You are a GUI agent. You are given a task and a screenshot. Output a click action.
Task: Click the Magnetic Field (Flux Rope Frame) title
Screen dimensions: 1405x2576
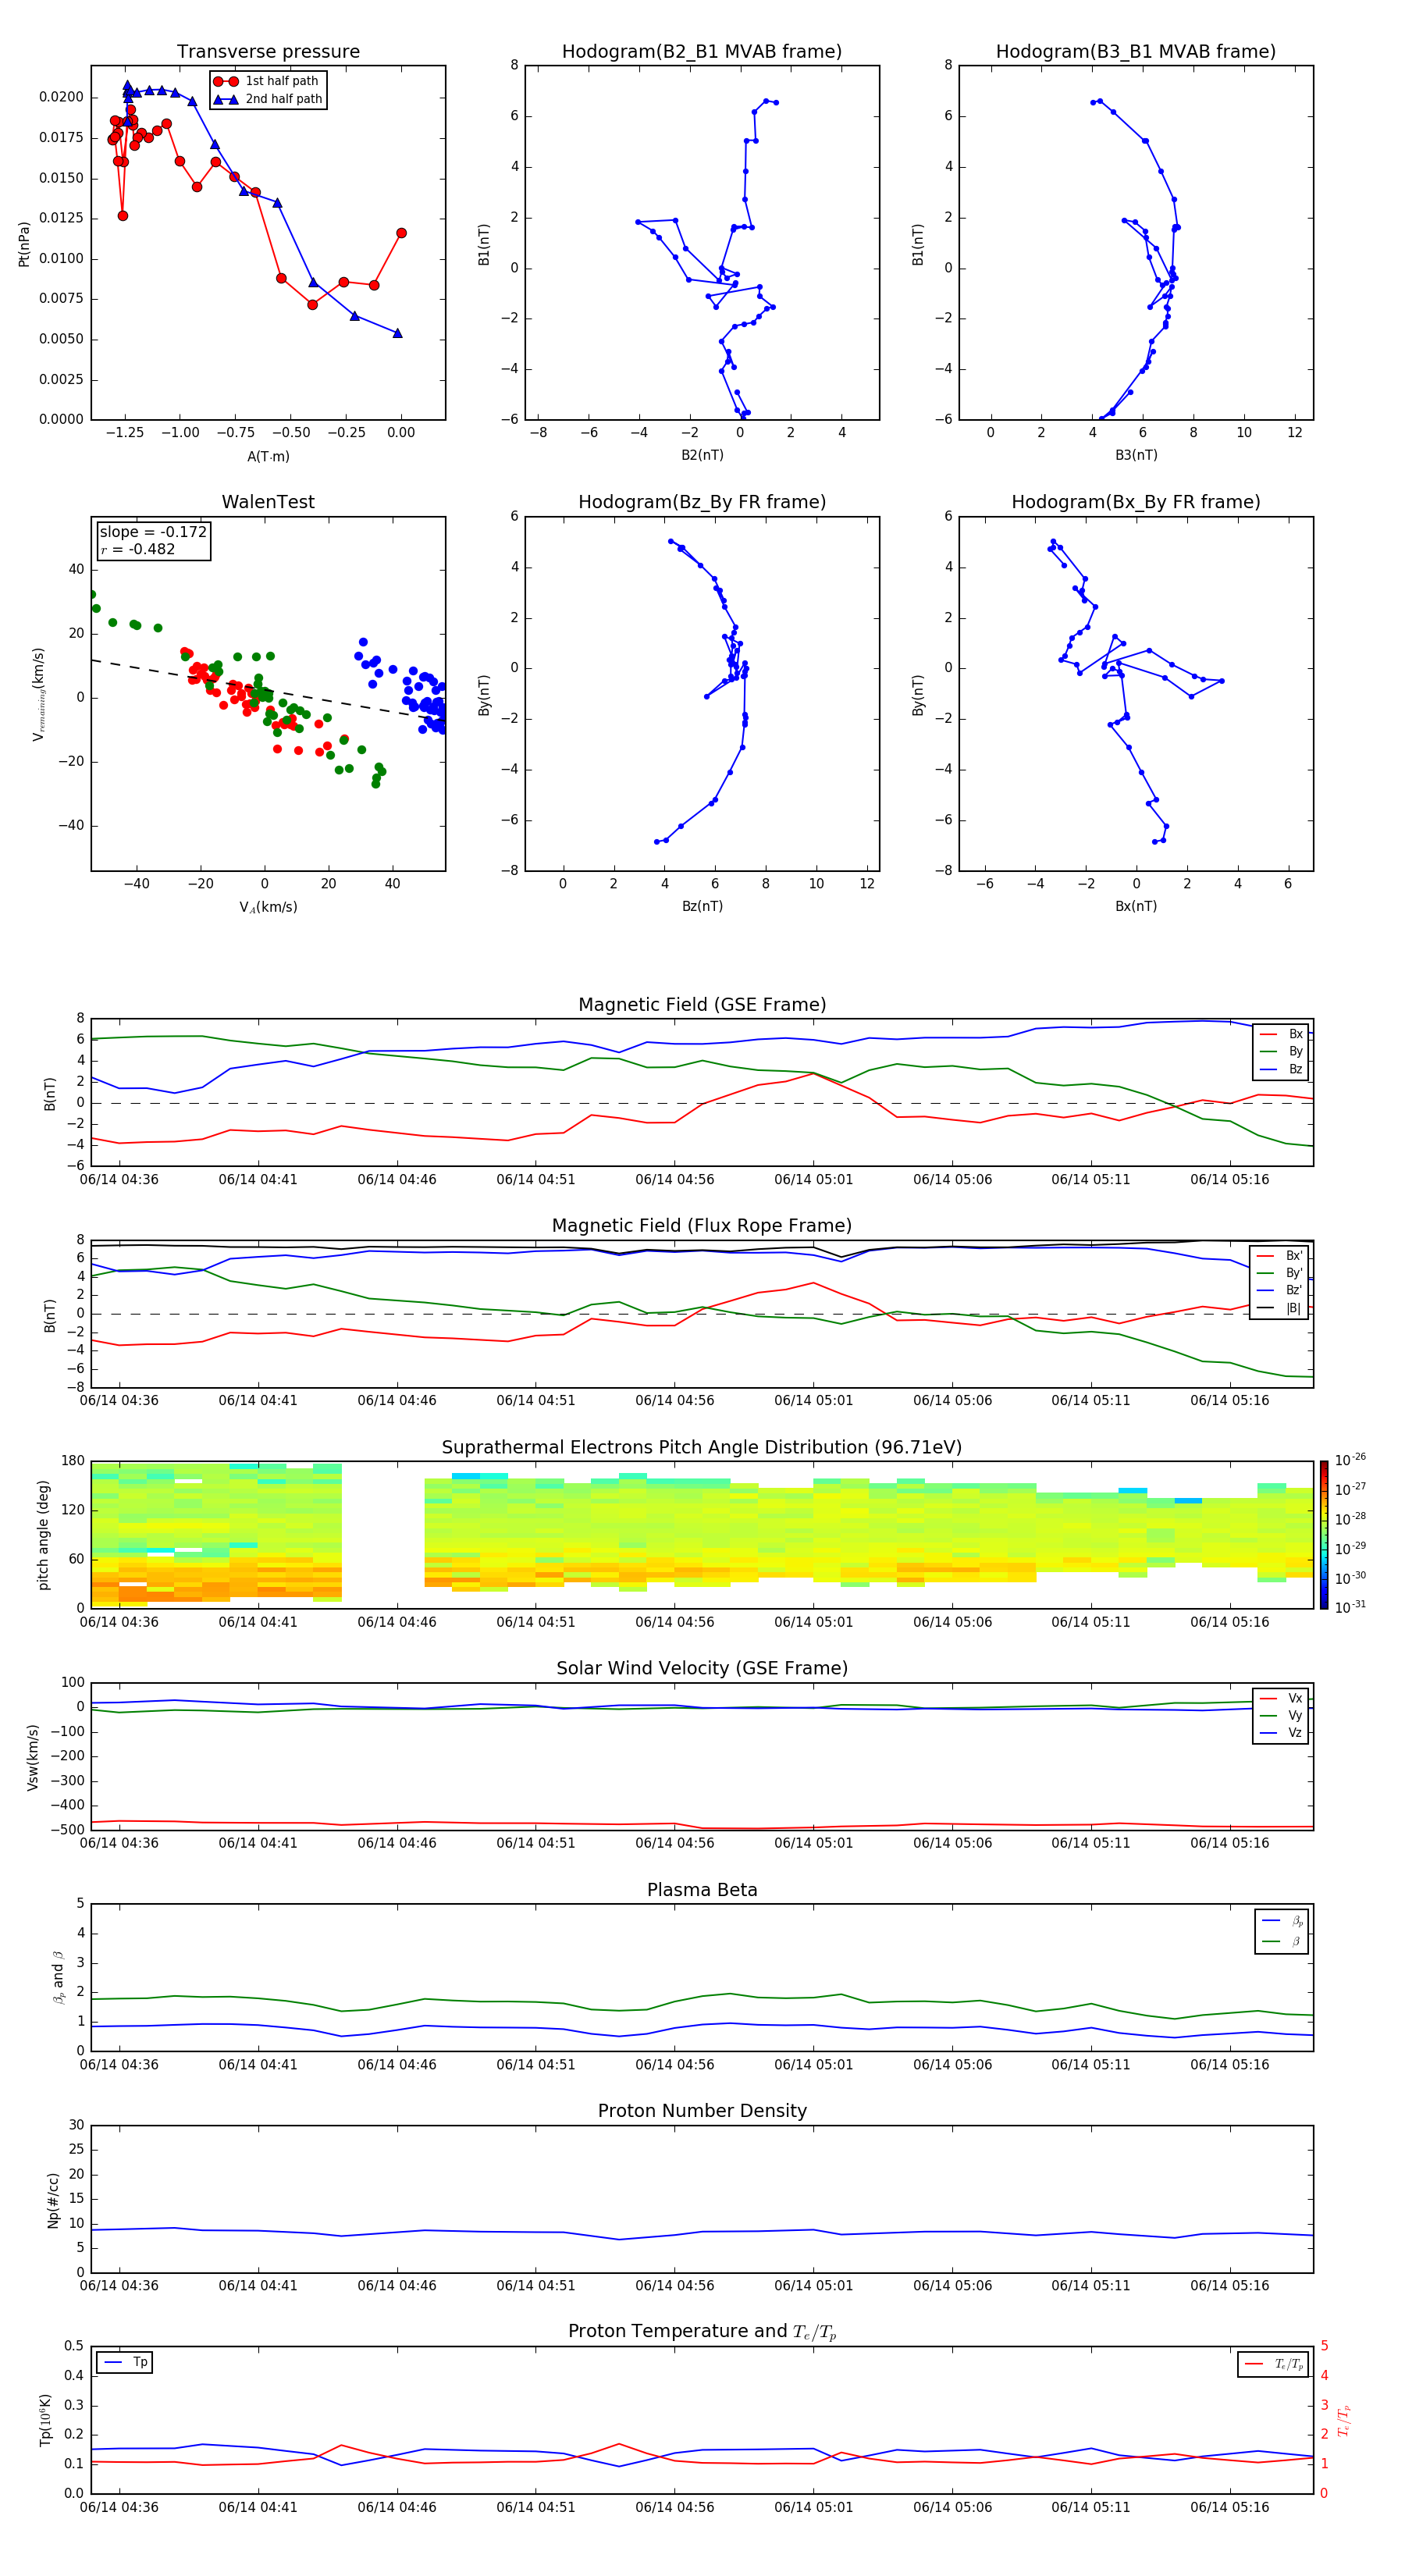pos(702,1226)
